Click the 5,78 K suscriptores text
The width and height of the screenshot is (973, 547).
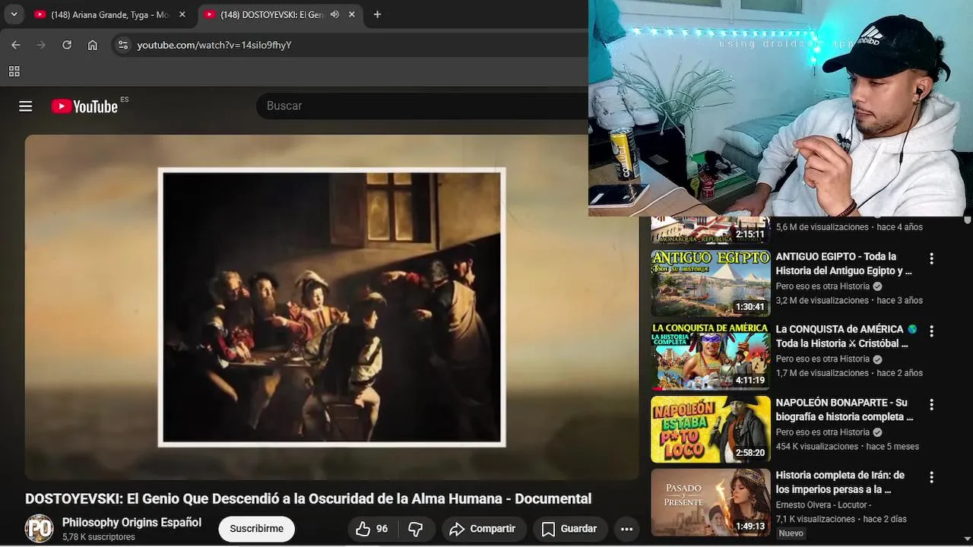(x=99, y=537)
